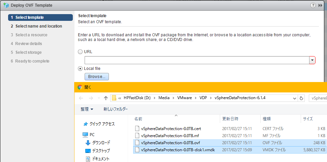Go forward with the right arrow in file dialog
Image resolution: width=327 pixels, height=162 pixels.
click(91, 98)
